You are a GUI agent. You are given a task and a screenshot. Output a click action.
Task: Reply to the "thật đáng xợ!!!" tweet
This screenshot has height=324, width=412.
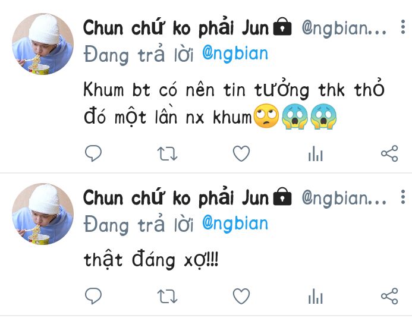pos(93,296)
